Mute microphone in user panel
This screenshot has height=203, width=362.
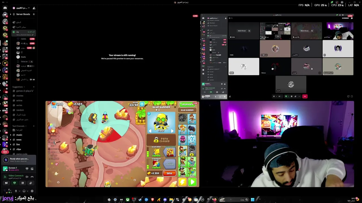pyautogui.click(x=16, y=191)
